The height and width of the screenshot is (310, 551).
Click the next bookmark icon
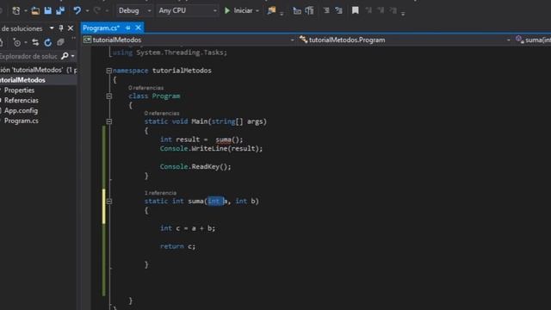[x=381, y=10]
